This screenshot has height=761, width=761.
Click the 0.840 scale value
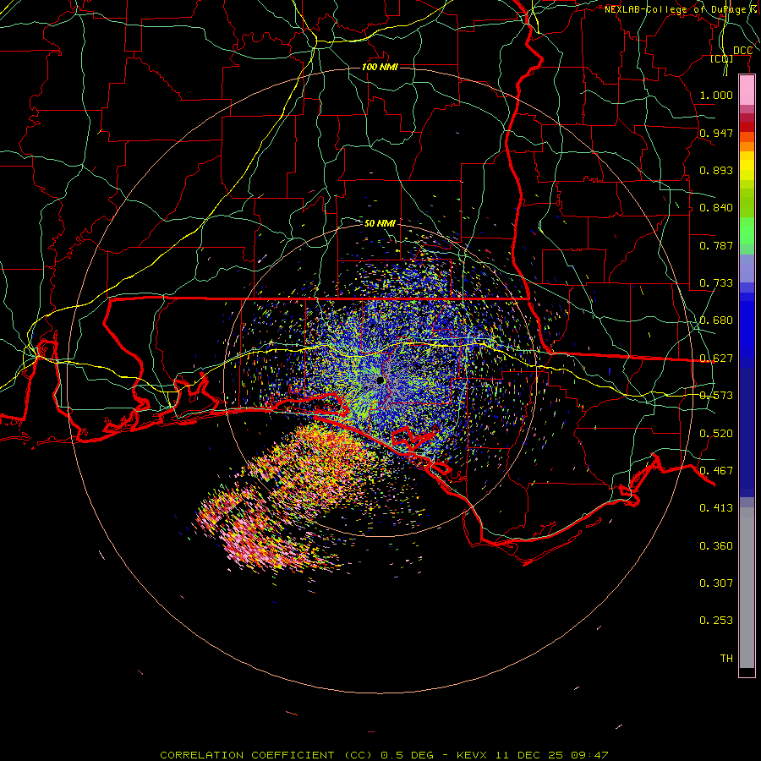pyautogui.click(x=716, y=208)
